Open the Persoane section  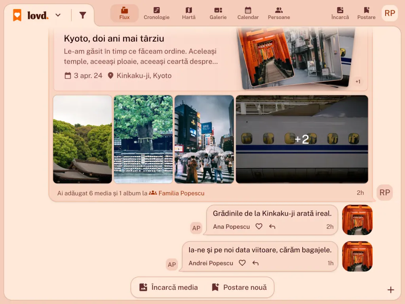(279, 13)
